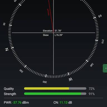Click the green Strength progress bar

pyautogui.click(x=55, y=94)
